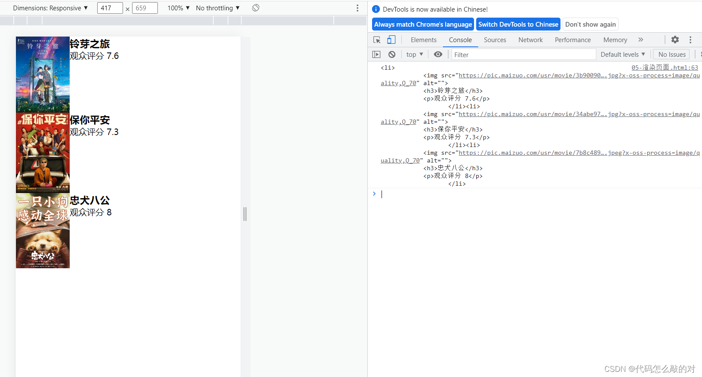Open the DevTools customize kebab menu
Viewport: 702px width, 377px height.
(x=690, y=40)
